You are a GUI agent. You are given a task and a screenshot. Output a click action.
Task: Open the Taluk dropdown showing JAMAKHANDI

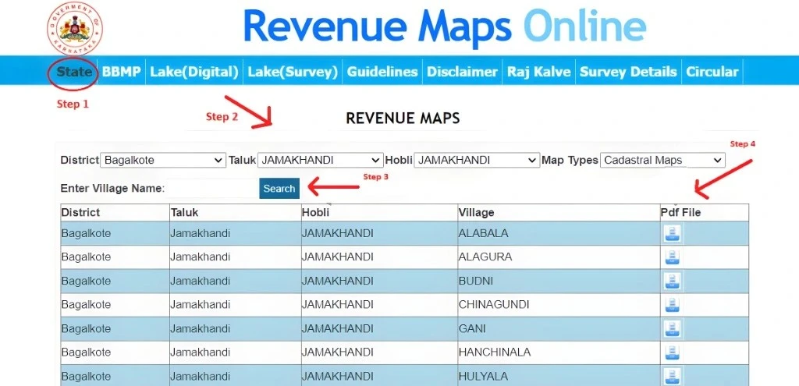point(321,160)
